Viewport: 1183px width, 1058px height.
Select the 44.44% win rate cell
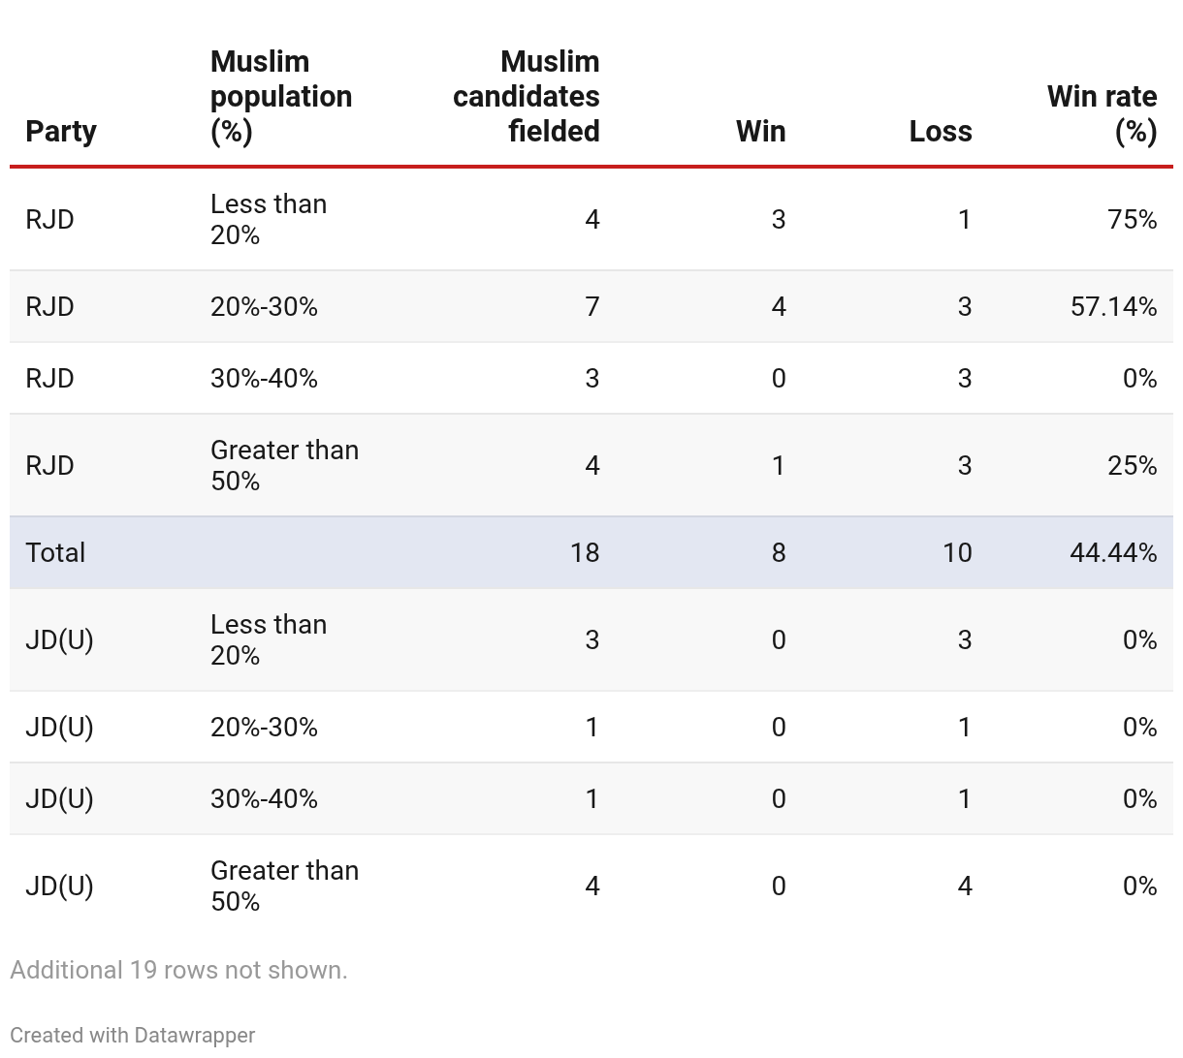(1113, 552)
